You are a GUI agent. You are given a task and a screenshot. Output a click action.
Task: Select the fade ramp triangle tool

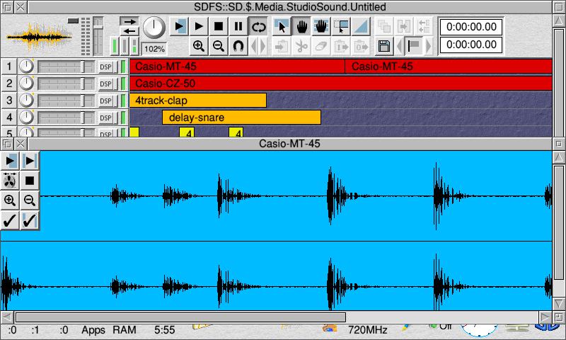coord(361,27)
